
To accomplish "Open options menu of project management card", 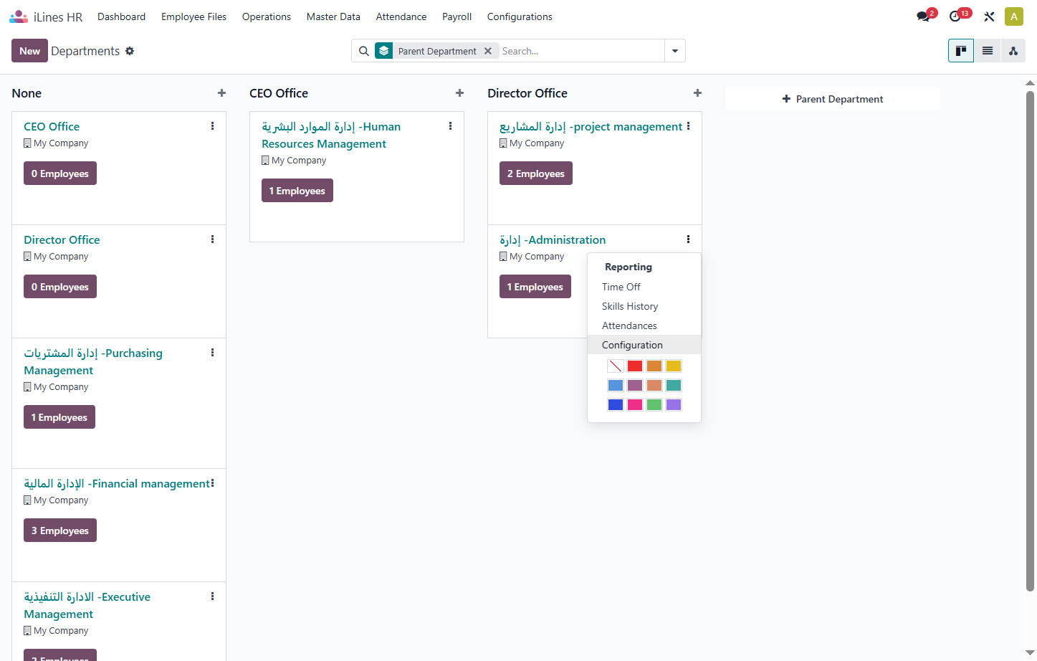I will 688,126.
